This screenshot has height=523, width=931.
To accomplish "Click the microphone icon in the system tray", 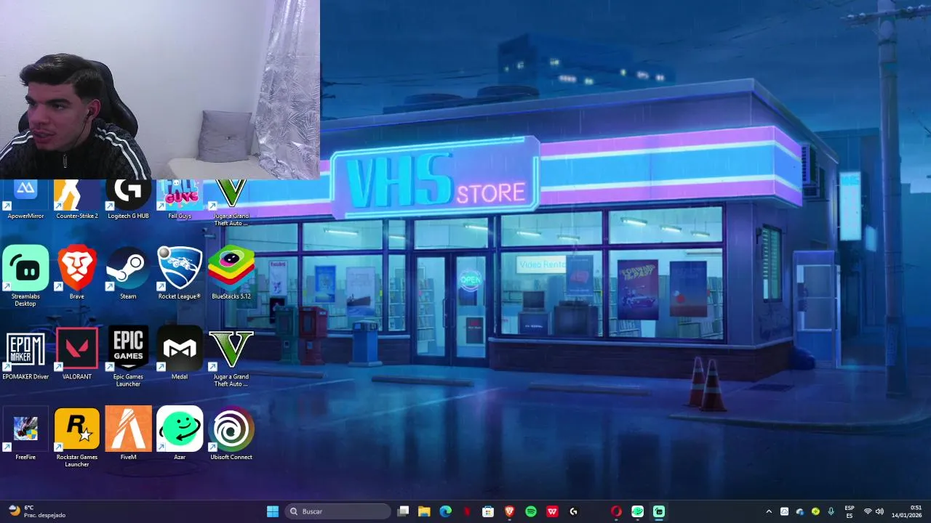I will click(x=831, y=511).
